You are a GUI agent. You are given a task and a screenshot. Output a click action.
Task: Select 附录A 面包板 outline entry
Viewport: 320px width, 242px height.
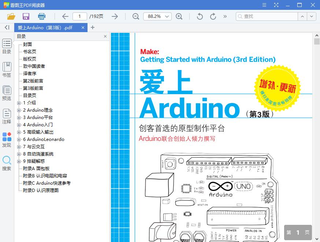[36, 169]
